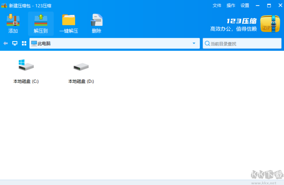Toggle the grid view icon
Screen dimensions: 284x185
pyautogui.click(x=24, y=43)
